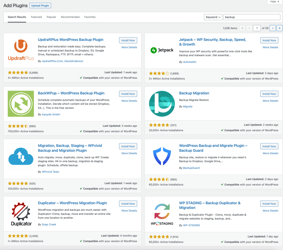
Task: Switch to Search Results tab
Action: [x=17, y=17]
